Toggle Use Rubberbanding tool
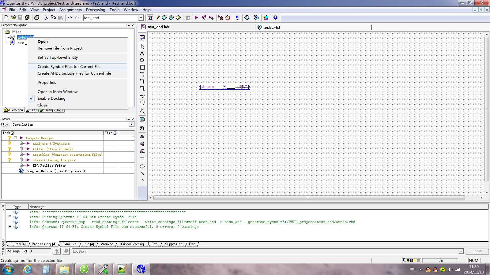 pos(142,96)
